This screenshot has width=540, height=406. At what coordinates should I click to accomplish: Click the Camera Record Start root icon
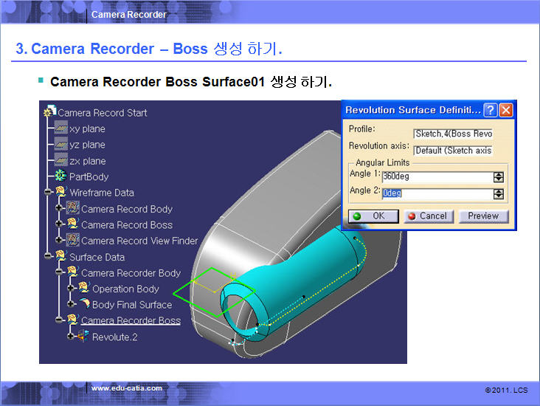pos(50,112)
